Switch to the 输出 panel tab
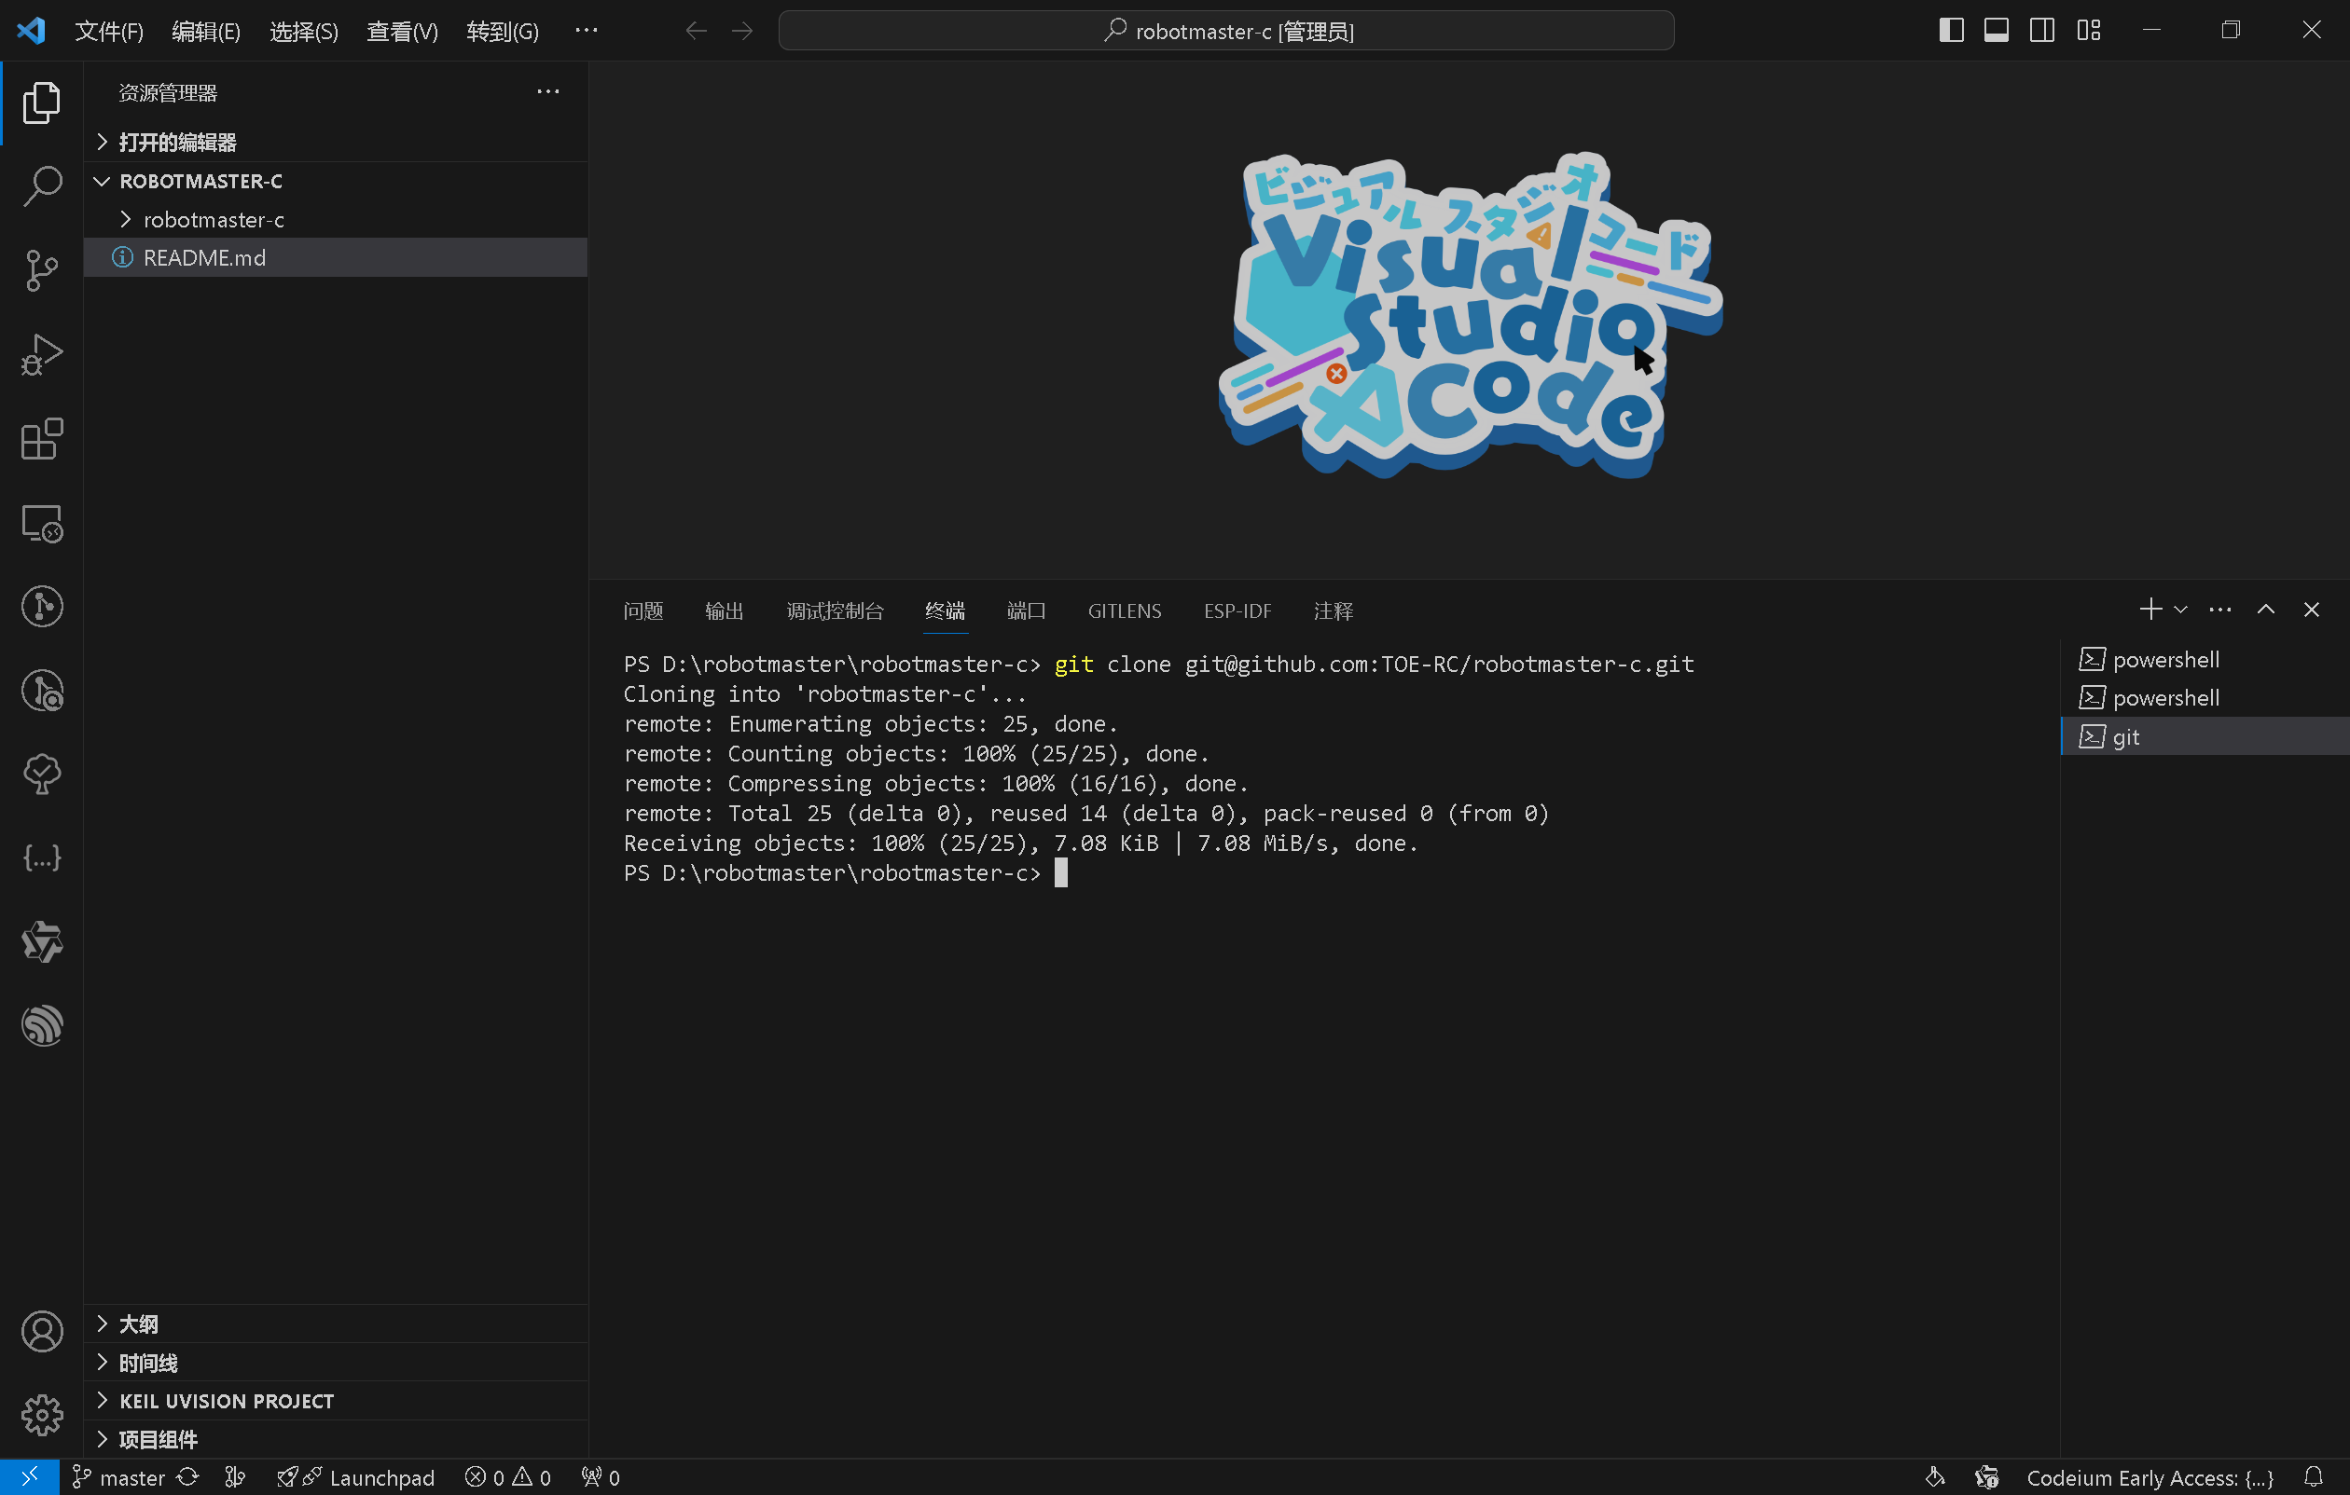This screenshot has height=1495, width=2350. click(725, 610)
